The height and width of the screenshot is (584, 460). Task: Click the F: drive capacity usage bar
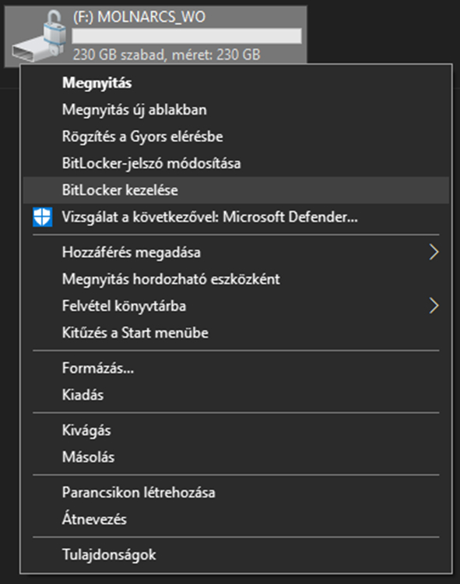(187, 36)
